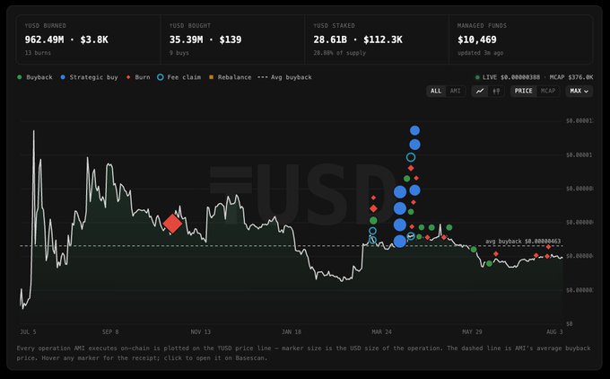Toggle Buyback label in the legend
The image size is (610, 379).
tap(39, 77)
